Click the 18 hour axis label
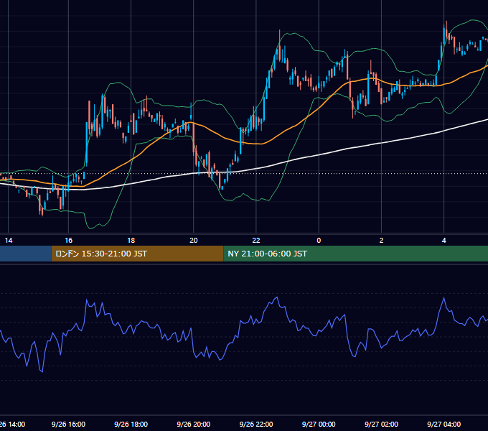This screenshot has width=488, height=431. pos(131,241)
